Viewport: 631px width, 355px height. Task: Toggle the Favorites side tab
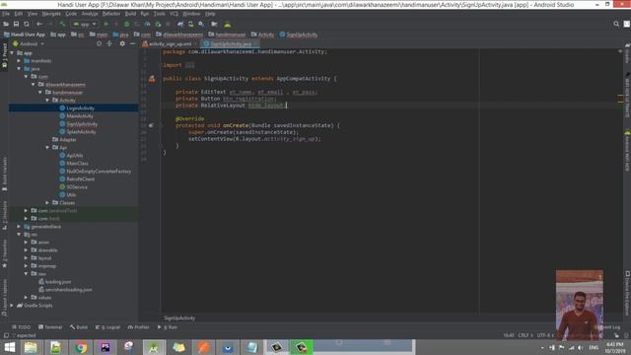click(x=4, y=254)
